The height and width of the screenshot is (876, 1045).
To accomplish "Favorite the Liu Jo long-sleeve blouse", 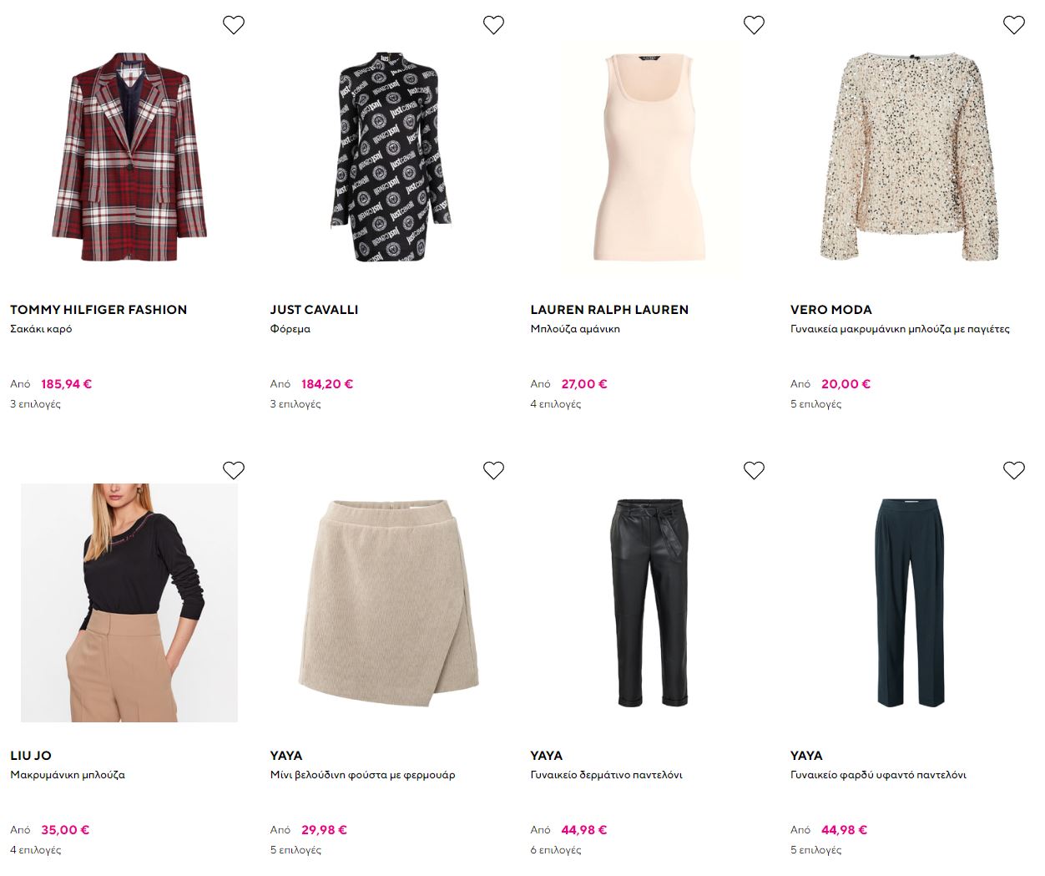I will coord(234,470).
